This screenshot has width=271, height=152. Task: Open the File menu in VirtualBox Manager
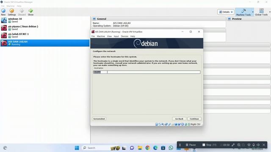point(3,6)
